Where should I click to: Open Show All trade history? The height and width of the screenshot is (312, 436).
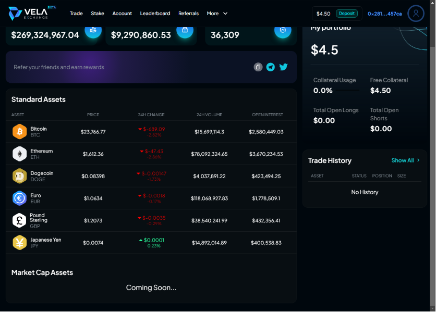point(405,160)
